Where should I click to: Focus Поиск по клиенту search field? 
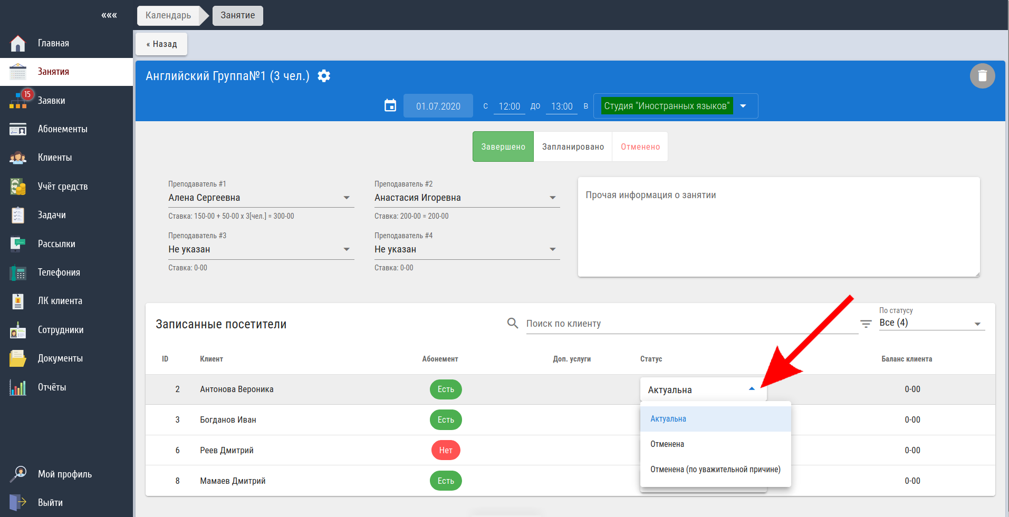[x=692, y=324]
